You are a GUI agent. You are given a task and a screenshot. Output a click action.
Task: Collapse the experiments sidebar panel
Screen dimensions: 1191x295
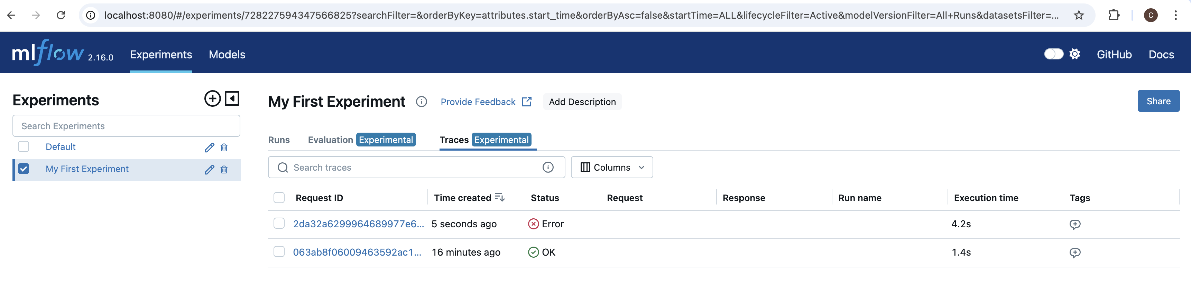[x=232, y=98]
